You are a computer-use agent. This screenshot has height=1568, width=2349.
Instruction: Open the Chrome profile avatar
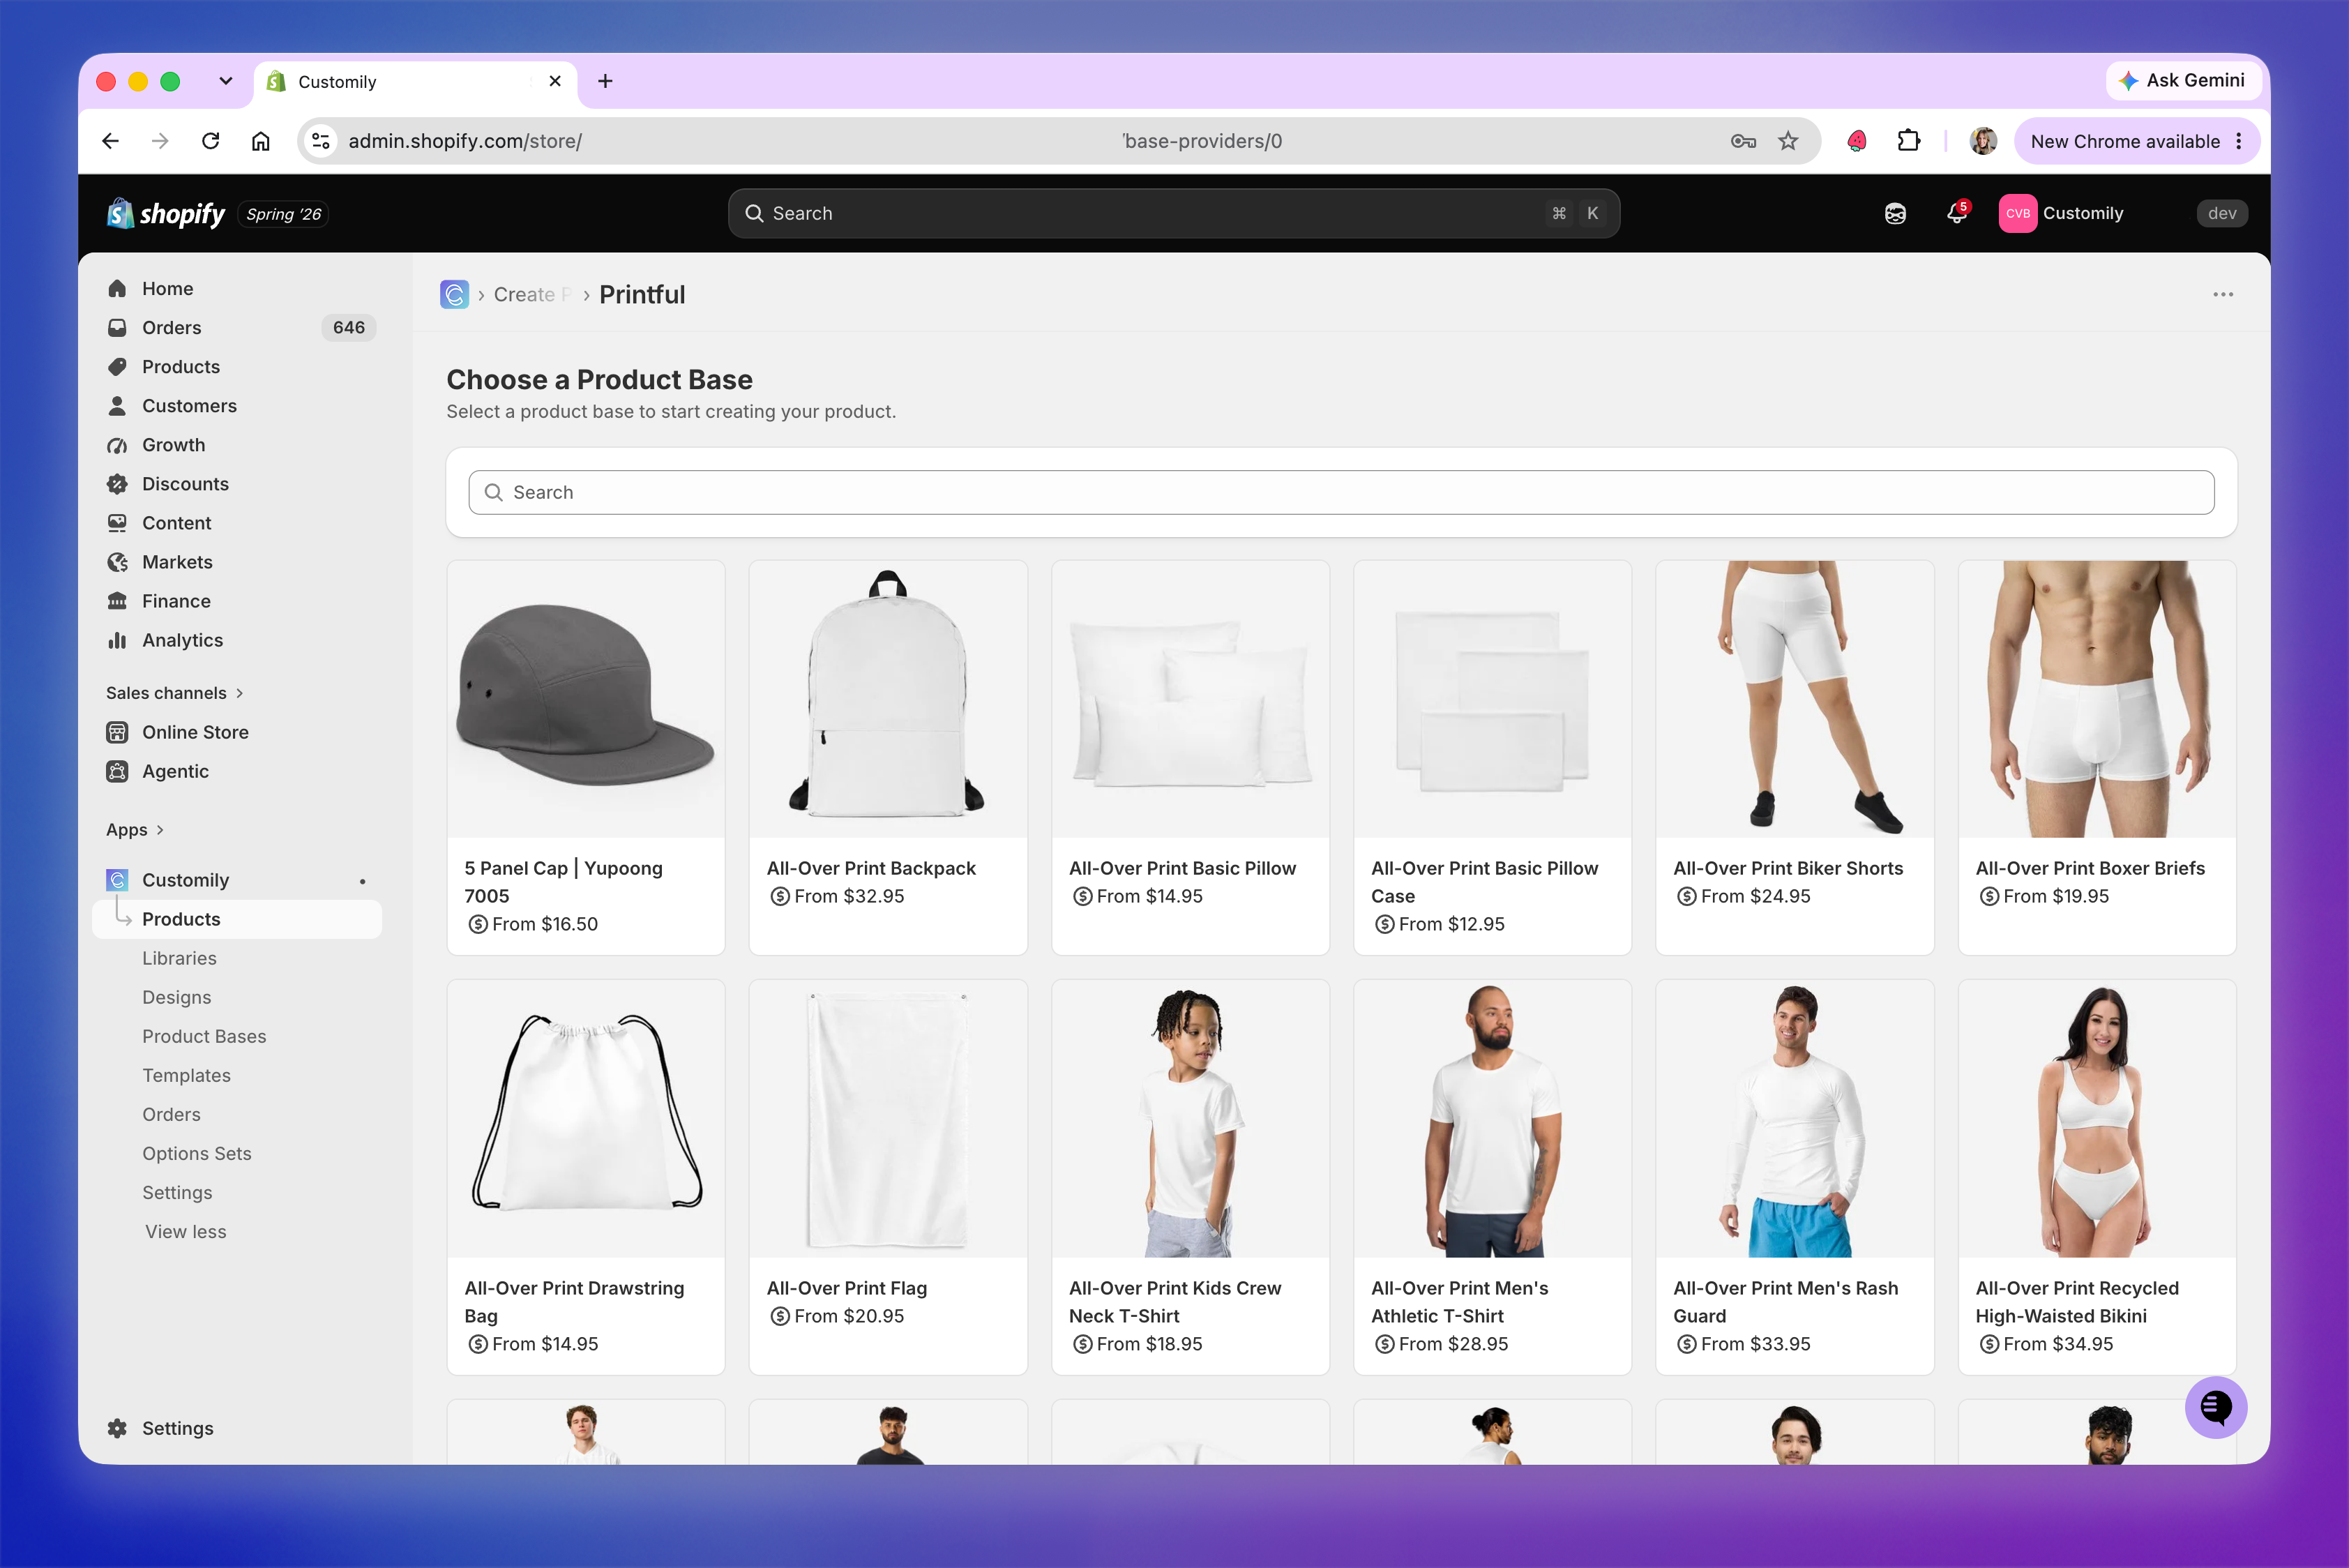point(1983,141)
